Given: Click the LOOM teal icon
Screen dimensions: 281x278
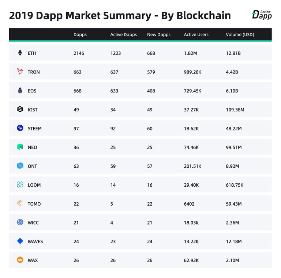Looking at the screenshot, I should pos(20,185).
